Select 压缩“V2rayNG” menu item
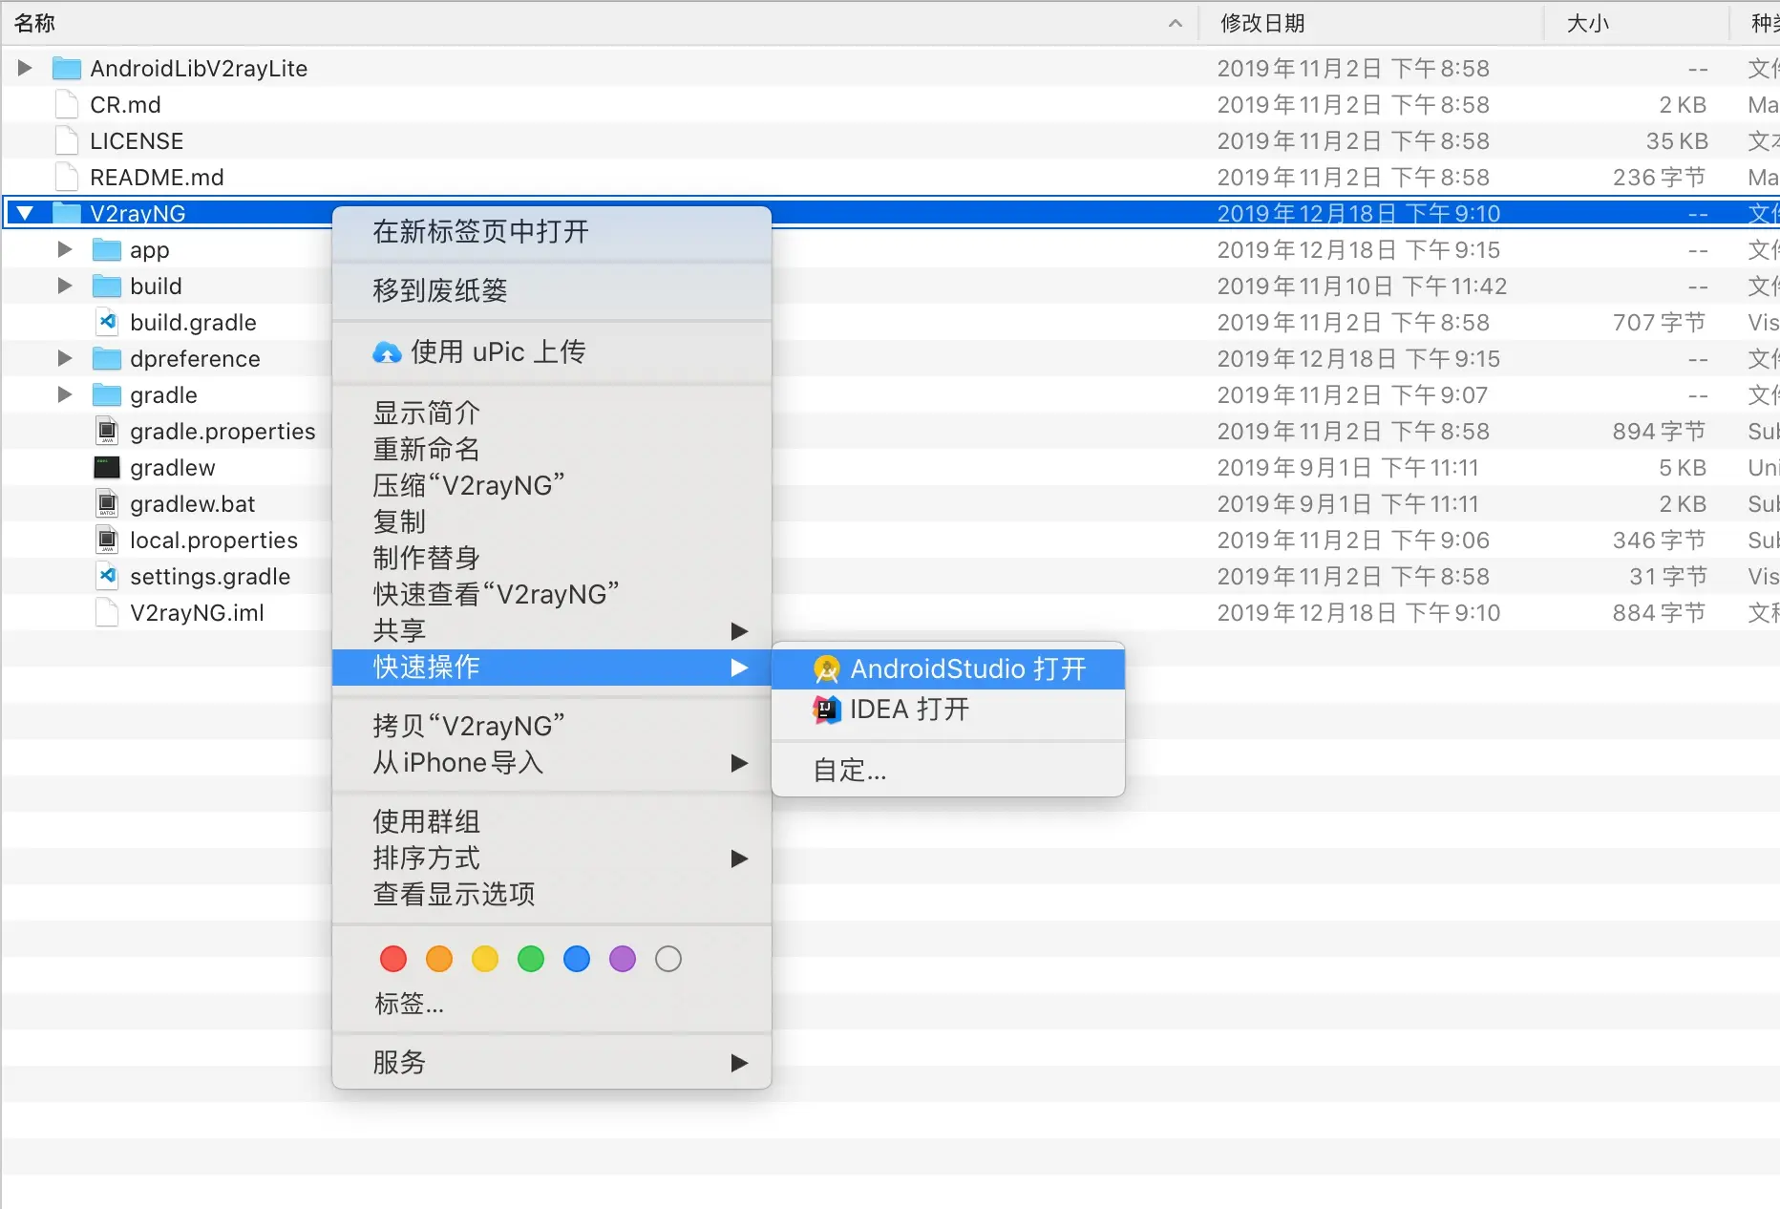The image size is (1780, 1209). [552, 486]
